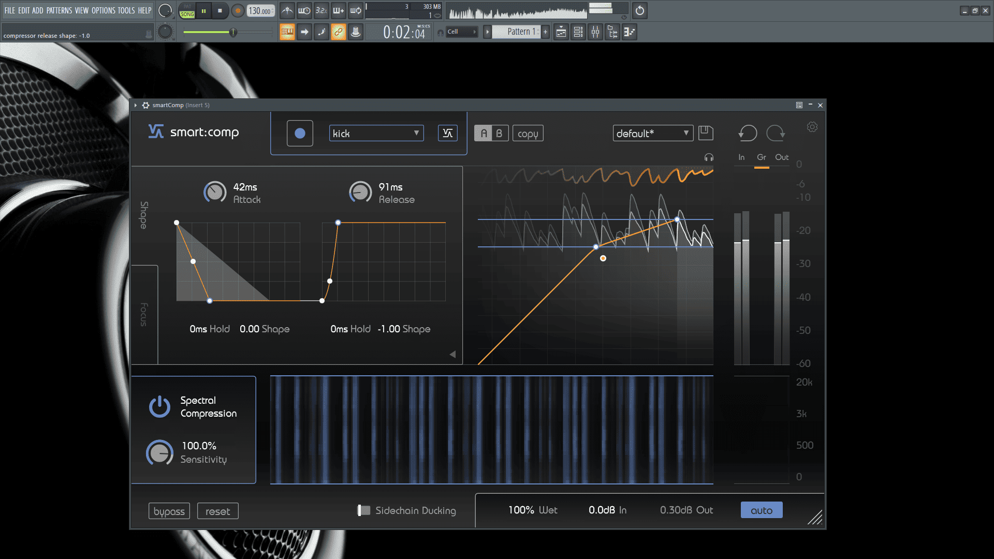994x559 pixels.
Task: Expand the pattern selector arrow before Pattern 1
Action: 487,32
